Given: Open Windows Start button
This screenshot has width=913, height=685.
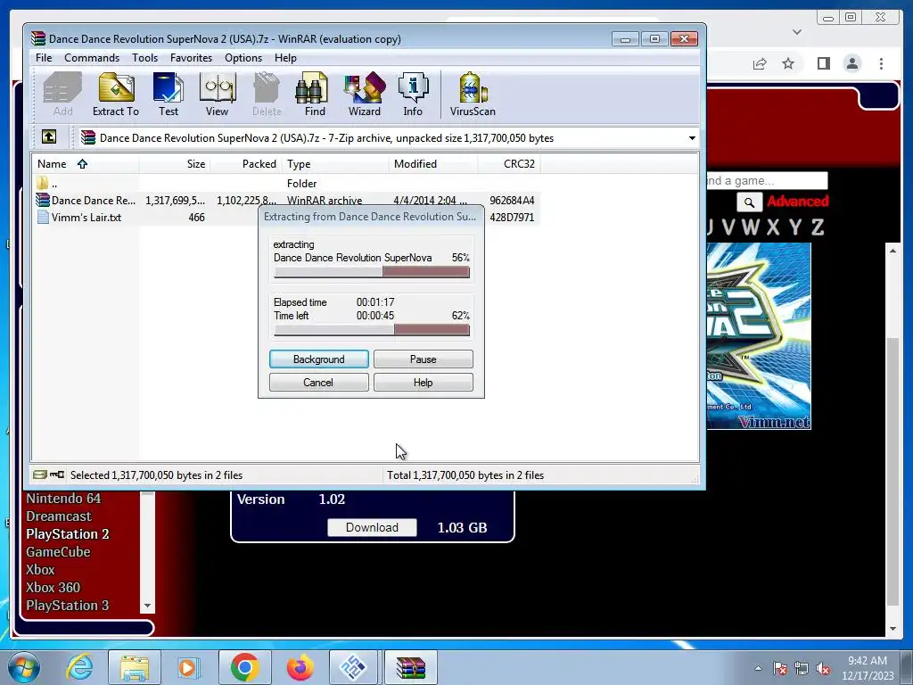Looking at the screenshot, I should [x=24, y=667].
